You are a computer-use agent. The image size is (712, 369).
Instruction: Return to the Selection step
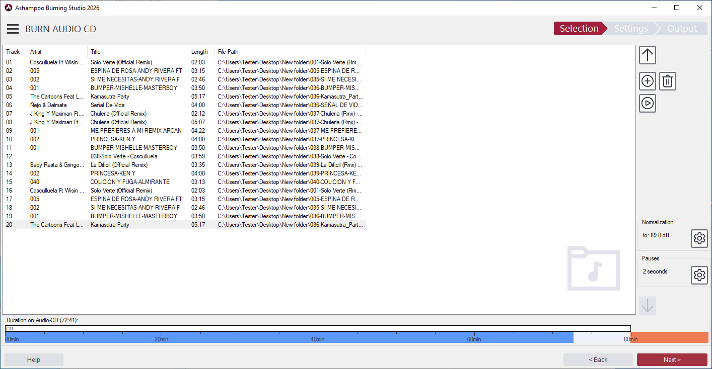click(579, 28)
